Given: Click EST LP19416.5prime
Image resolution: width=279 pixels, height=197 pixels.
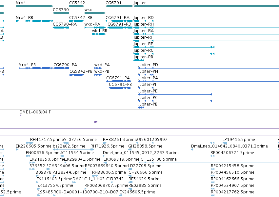Looking at the screenshot, I should (239, 140).
